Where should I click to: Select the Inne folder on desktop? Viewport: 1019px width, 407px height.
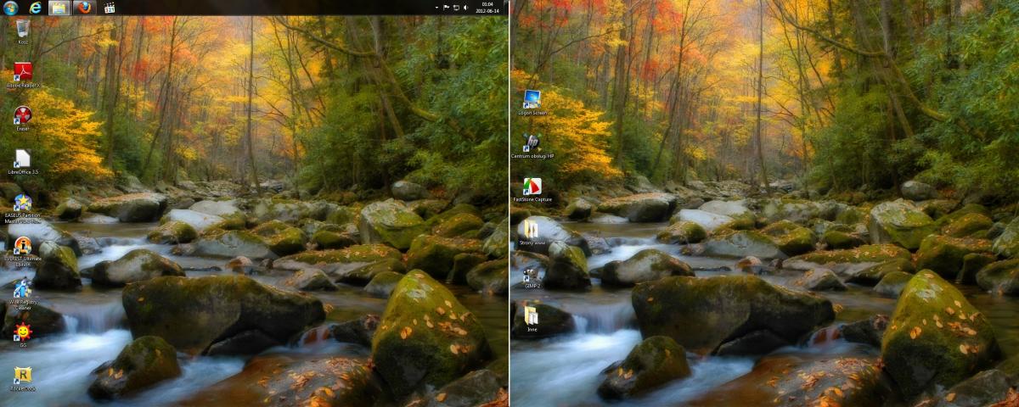pyautogui.click(x=532, y=319)
